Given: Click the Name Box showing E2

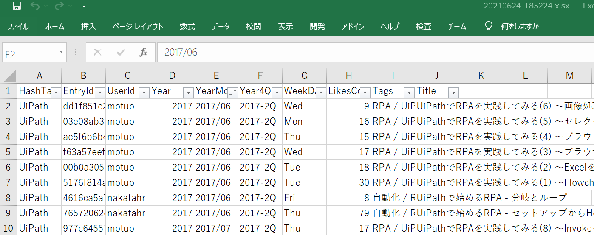Looking at the screenshot, I should (29, 53).
